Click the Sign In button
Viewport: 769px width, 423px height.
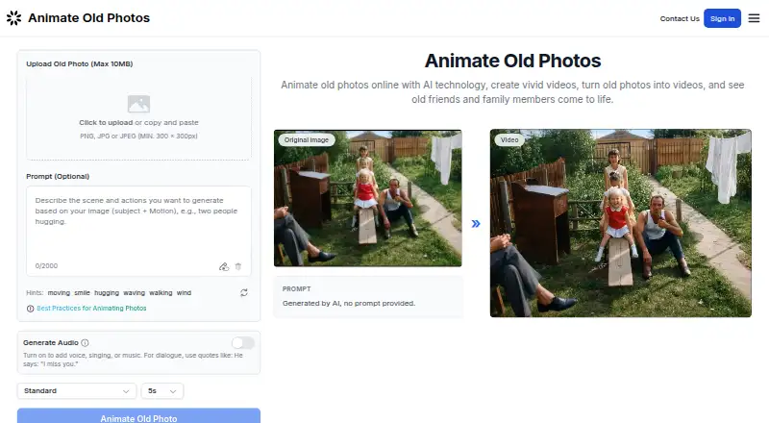coord(723,18)
